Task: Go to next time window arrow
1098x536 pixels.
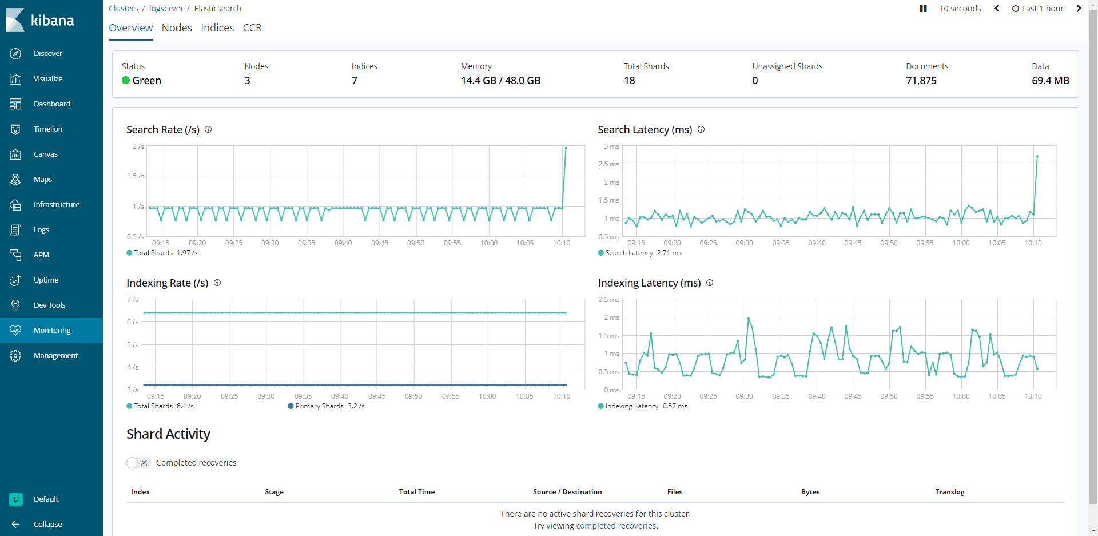Action: (x=1079, y=9)
